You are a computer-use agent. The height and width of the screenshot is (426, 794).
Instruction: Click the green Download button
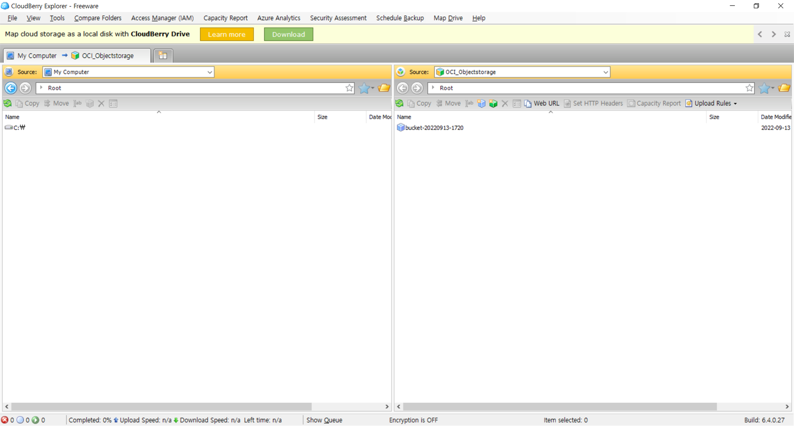pos(289,34)
